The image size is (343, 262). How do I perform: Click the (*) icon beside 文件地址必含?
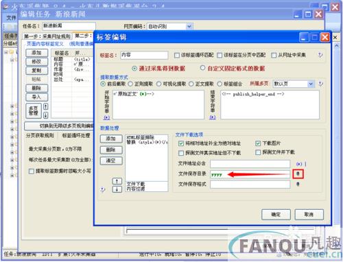[x=299, y=164]
